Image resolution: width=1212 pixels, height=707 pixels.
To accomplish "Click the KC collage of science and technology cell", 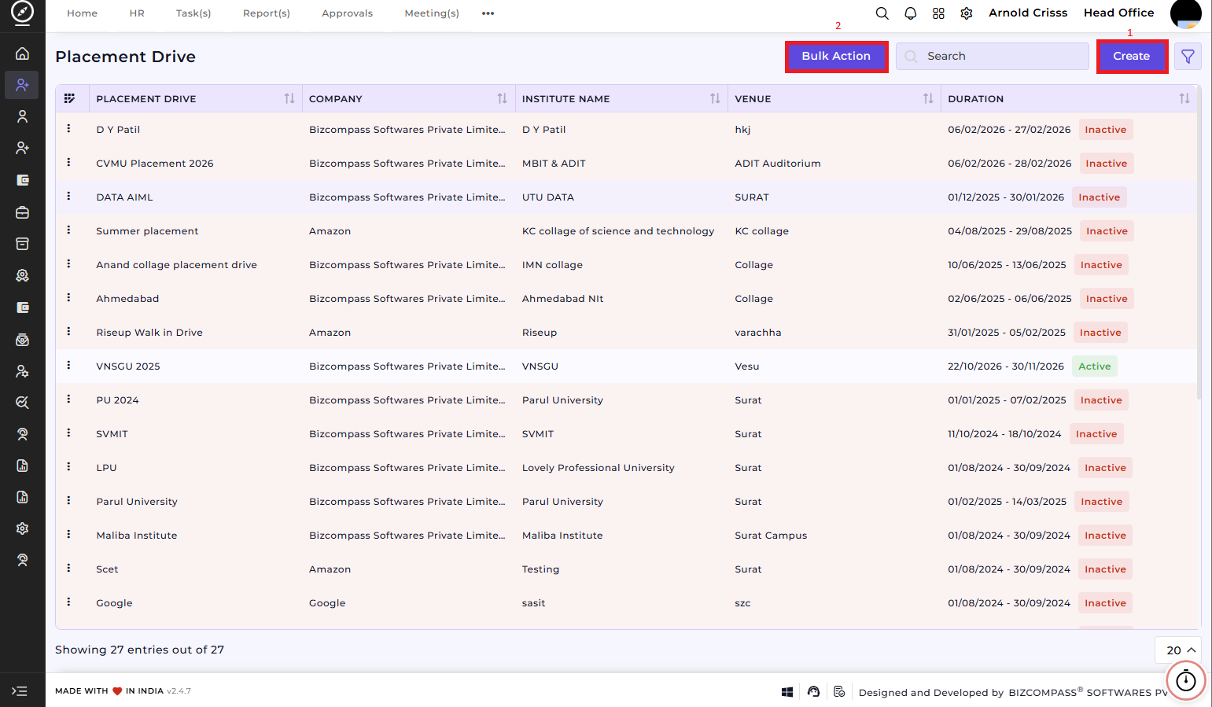I will coord(618,231).
